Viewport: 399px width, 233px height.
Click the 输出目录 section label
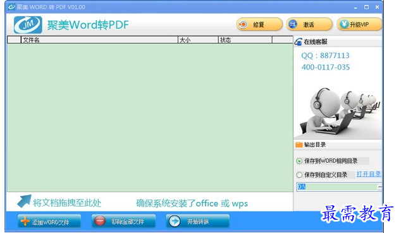[315, 145]
